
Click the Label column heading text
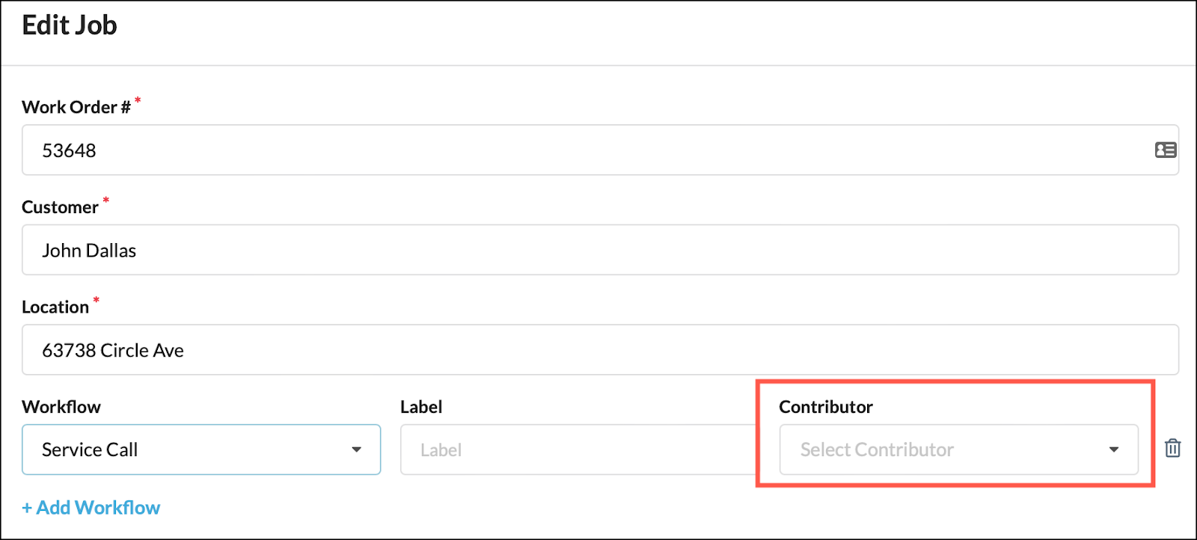coord(421,407)
